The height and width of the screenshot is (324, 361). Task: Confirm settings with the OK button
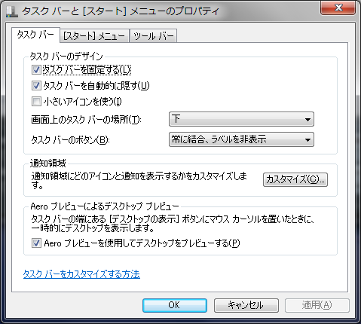point(175,305)
